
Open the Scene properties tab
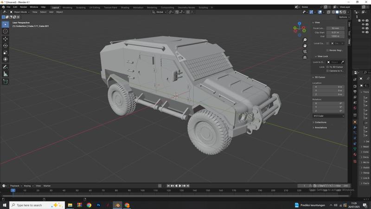point(355,103)
